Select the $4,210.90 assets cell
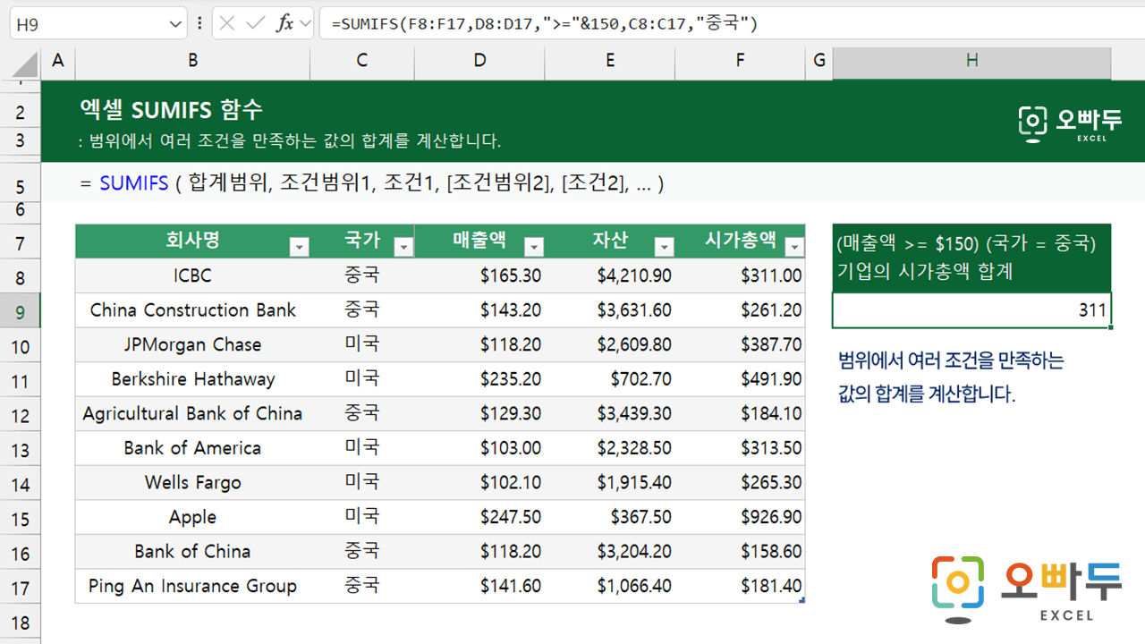 pos(610,275)
